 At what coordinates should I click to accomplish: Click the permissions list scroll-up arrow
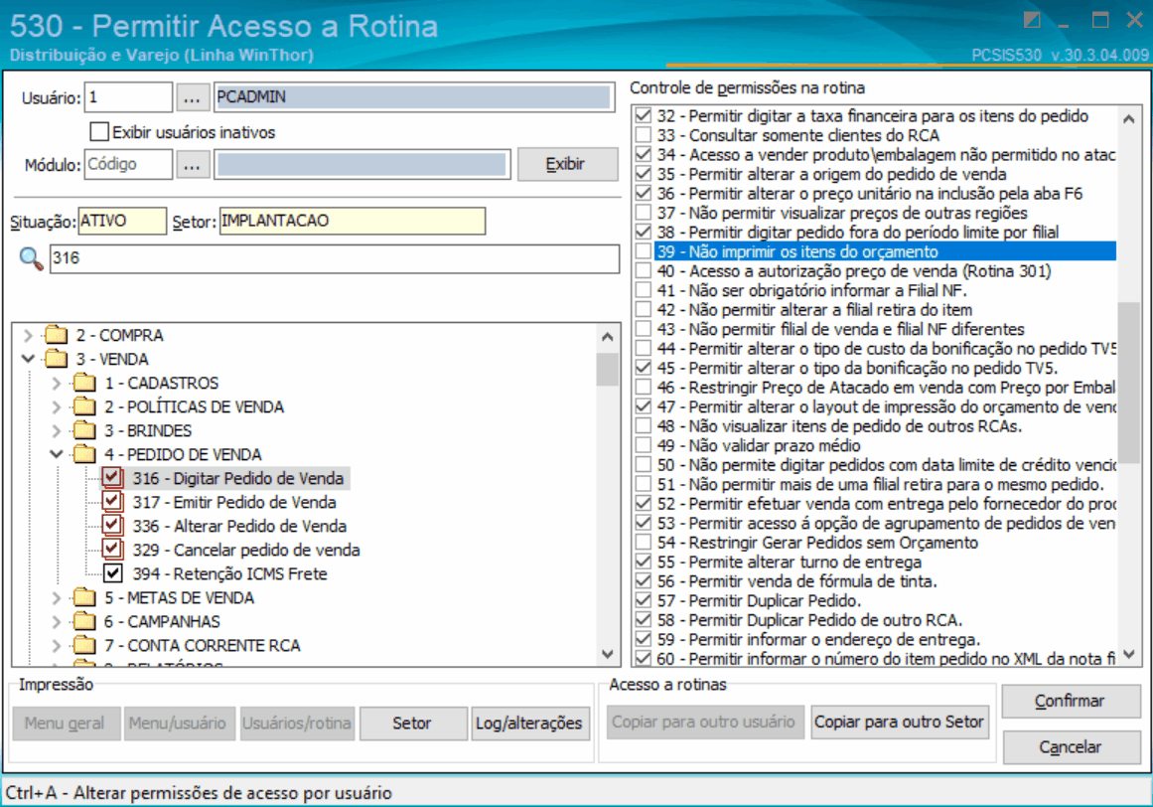pos(1129,118)
